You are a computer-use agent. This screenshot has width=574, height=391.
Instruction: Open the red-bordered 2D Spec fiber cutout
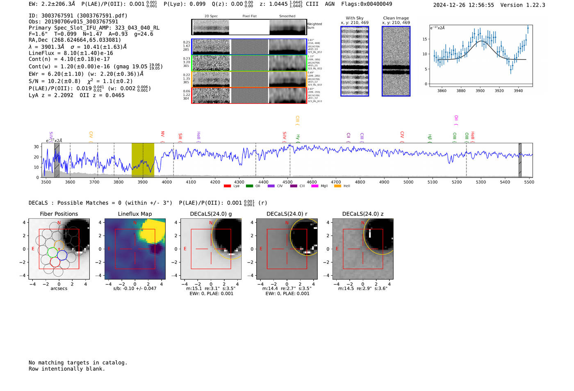click(211, 96)
